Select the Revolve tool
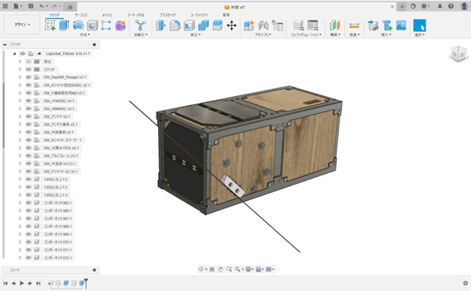Image resolution: width=471 pixels, height=291 pixels. [x=78, y=26]
